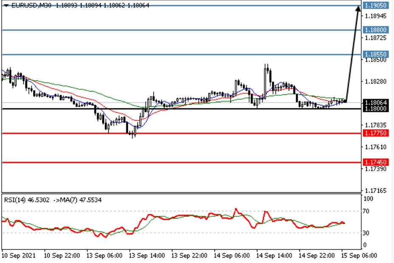The width and height of the screenshot is (394, 263).
Task: Click the 1.17165 price axis value
Action: click(x=376, y=191)
